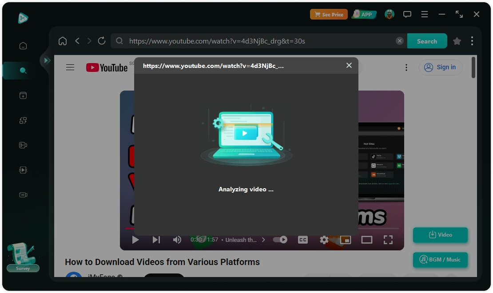Navigate forward in the built-in browser
Image resolution: width=493 pixels, height=293 pixels.
tap(89, 41)
